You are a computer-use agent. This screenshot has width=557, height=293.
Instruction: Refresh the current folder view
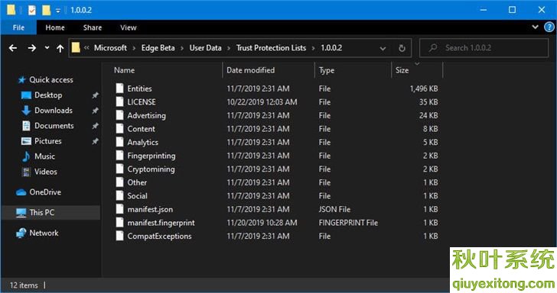pos(402,48)
